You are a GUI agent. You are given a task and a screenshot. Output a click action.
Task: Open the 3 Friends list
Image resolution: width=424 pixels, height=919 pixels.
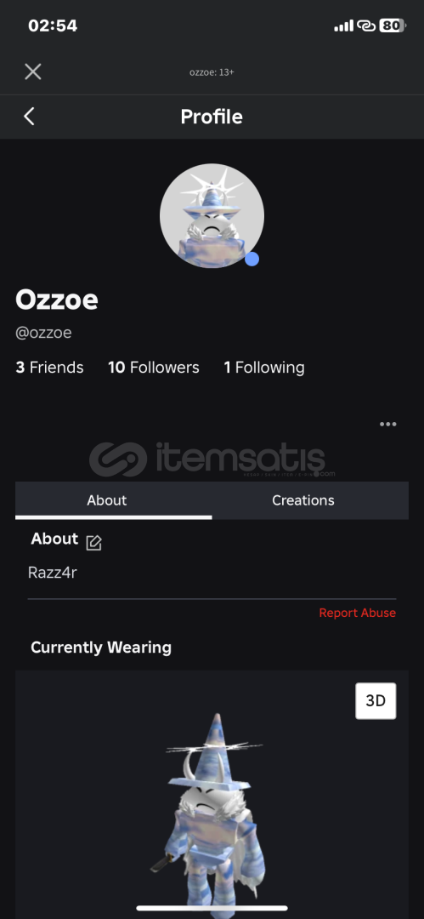pos(50,368)
